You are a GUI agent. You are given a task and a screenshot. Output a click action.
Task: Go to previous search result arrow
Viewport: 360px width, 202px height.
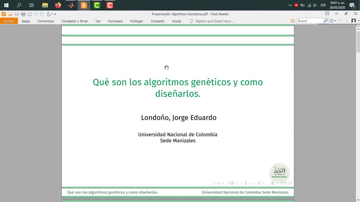(x=340, y=21)
